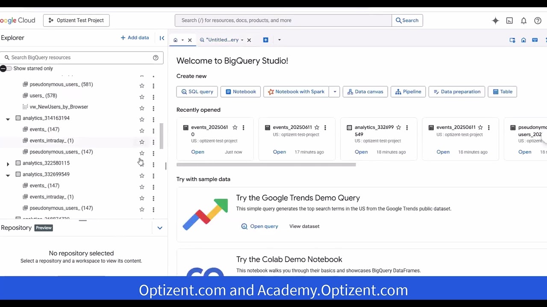Viewport: 547px width, 307px height.
Task: Select the home tab icon
Action: [175, 40]
